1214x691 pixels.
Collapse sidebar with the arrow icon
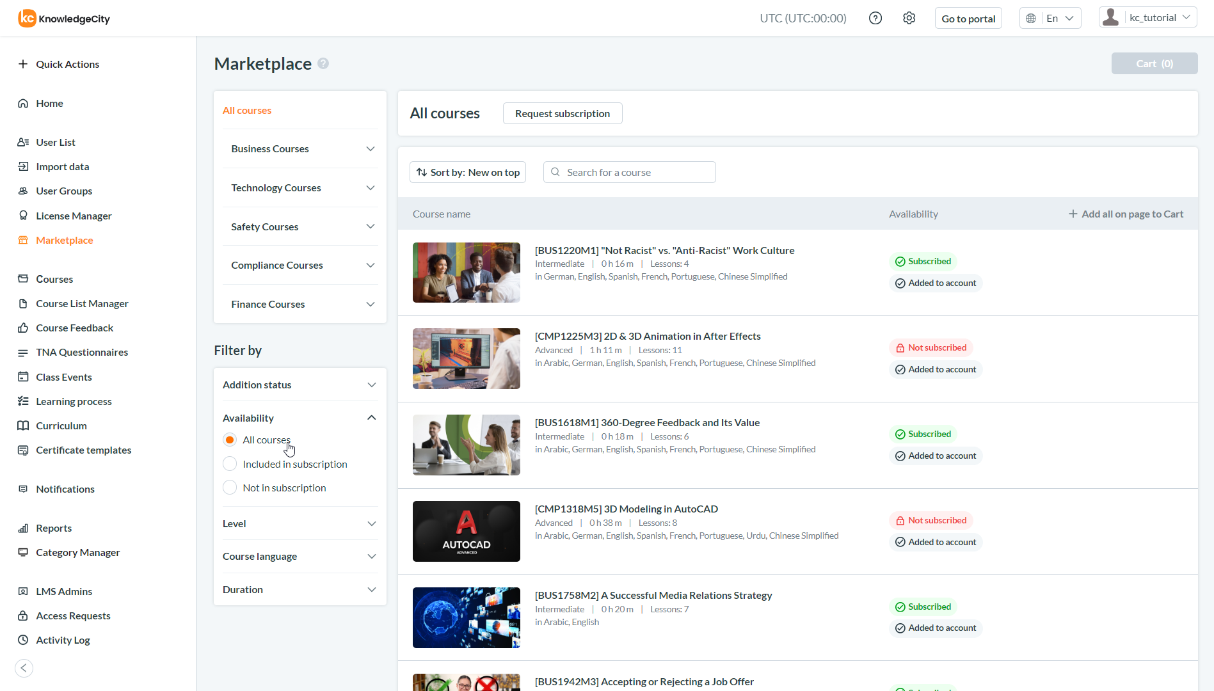(24, 668)
